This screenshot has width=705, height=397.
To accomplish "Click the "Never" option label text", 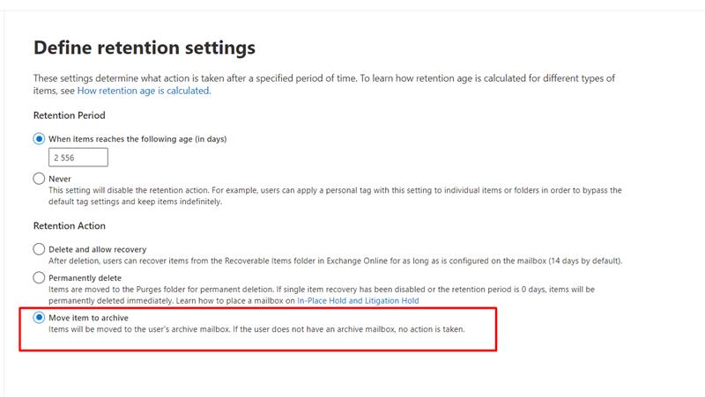I will click(x=61, y=179).
